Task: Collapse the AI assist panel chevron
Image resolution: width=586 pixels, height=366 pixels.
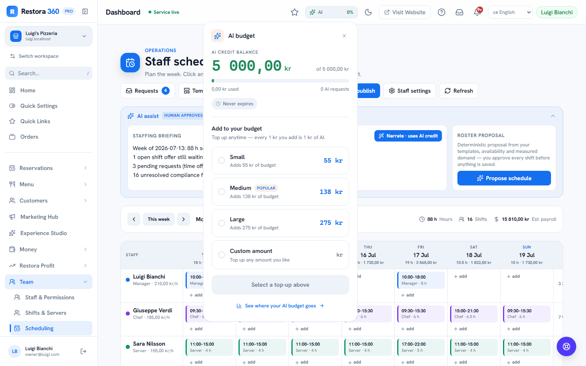Action: (x=553, y=116)
